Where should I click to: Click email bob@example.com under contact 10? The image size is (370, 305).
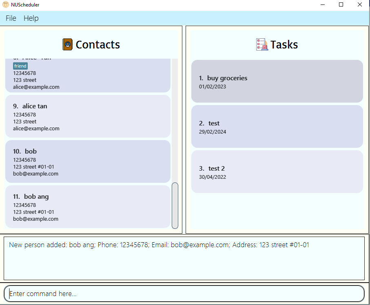tap(35, 173)
